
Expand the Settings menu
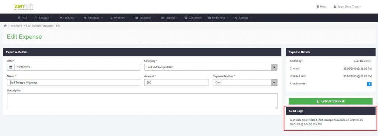pyautogui.click(x=243, y=18)
